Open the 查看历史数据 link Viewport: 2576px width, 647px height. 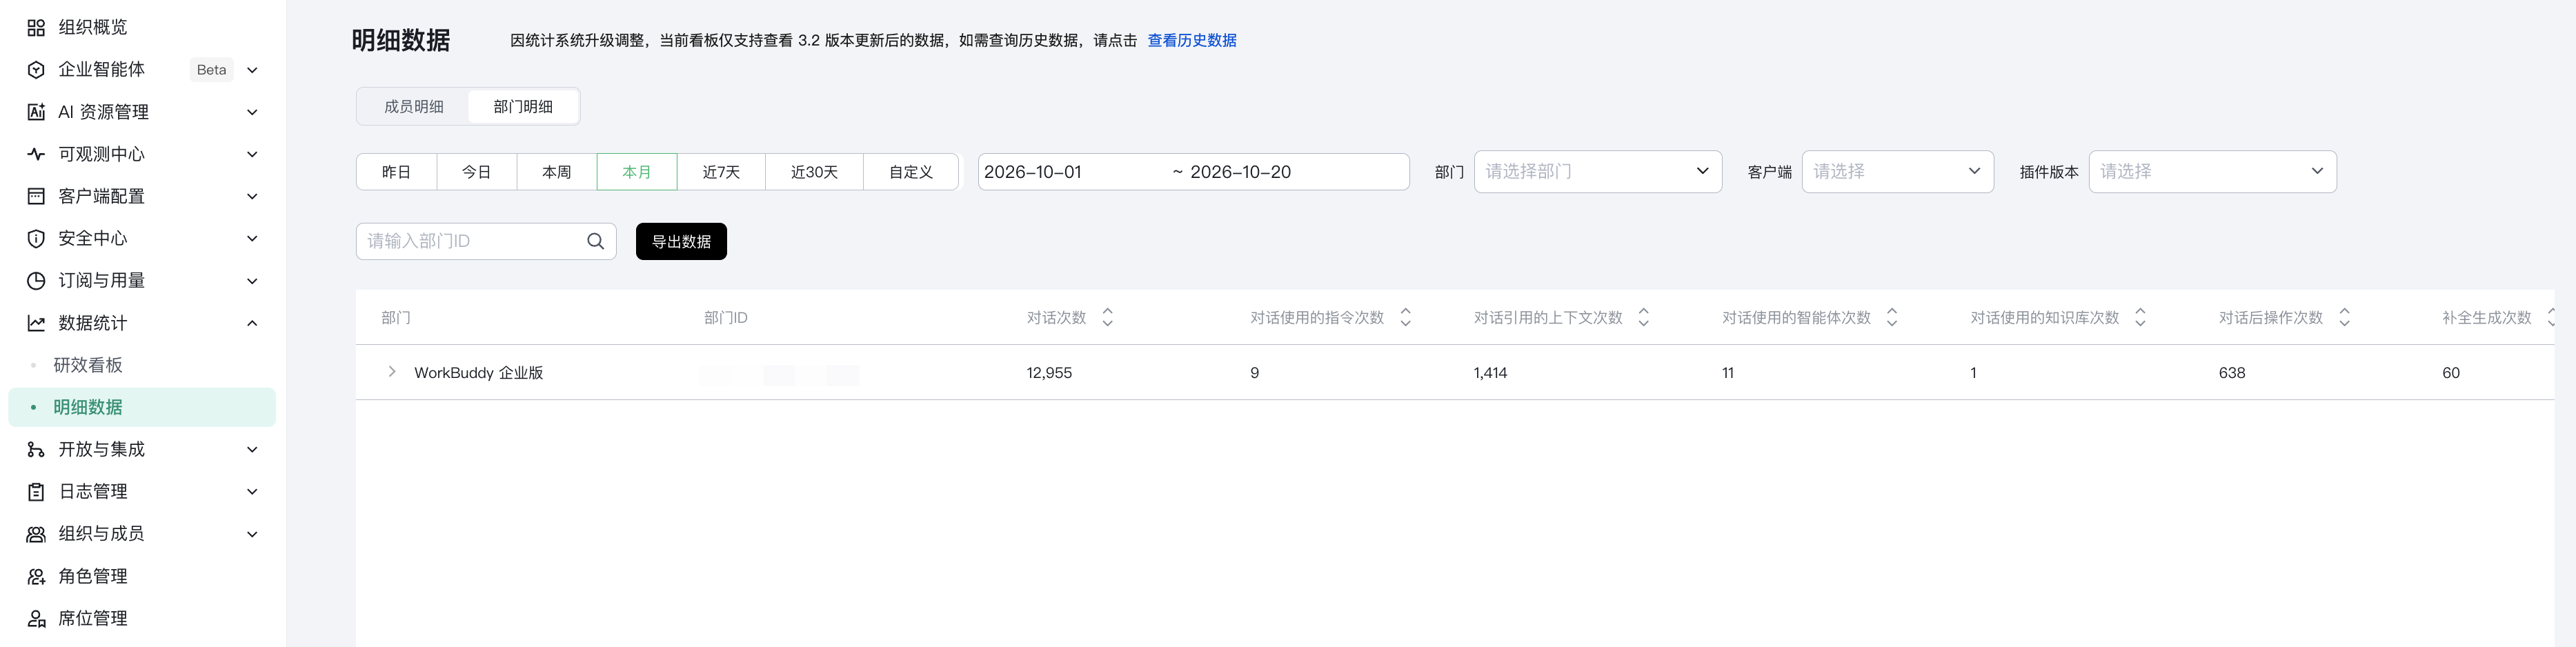tap(1192, 41)
